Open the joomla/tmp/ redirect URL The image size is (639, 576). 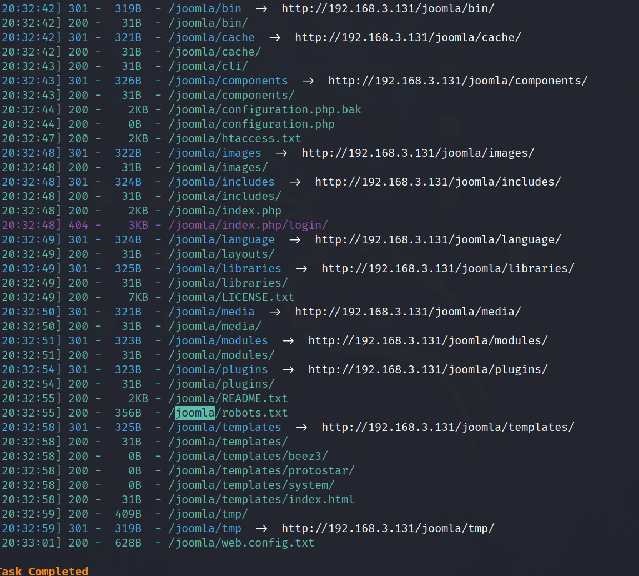(x=388, y=528)
